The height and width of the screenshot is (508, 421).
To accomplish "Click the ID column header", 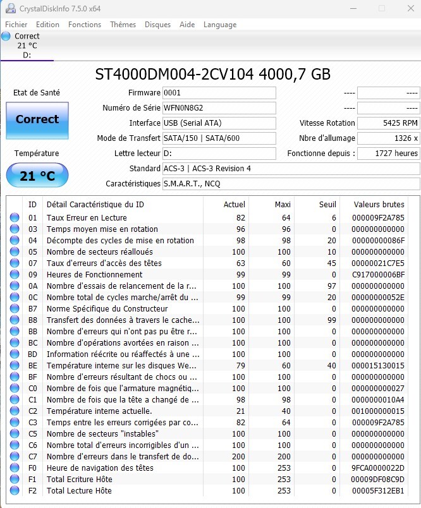I will coord(32,205).
